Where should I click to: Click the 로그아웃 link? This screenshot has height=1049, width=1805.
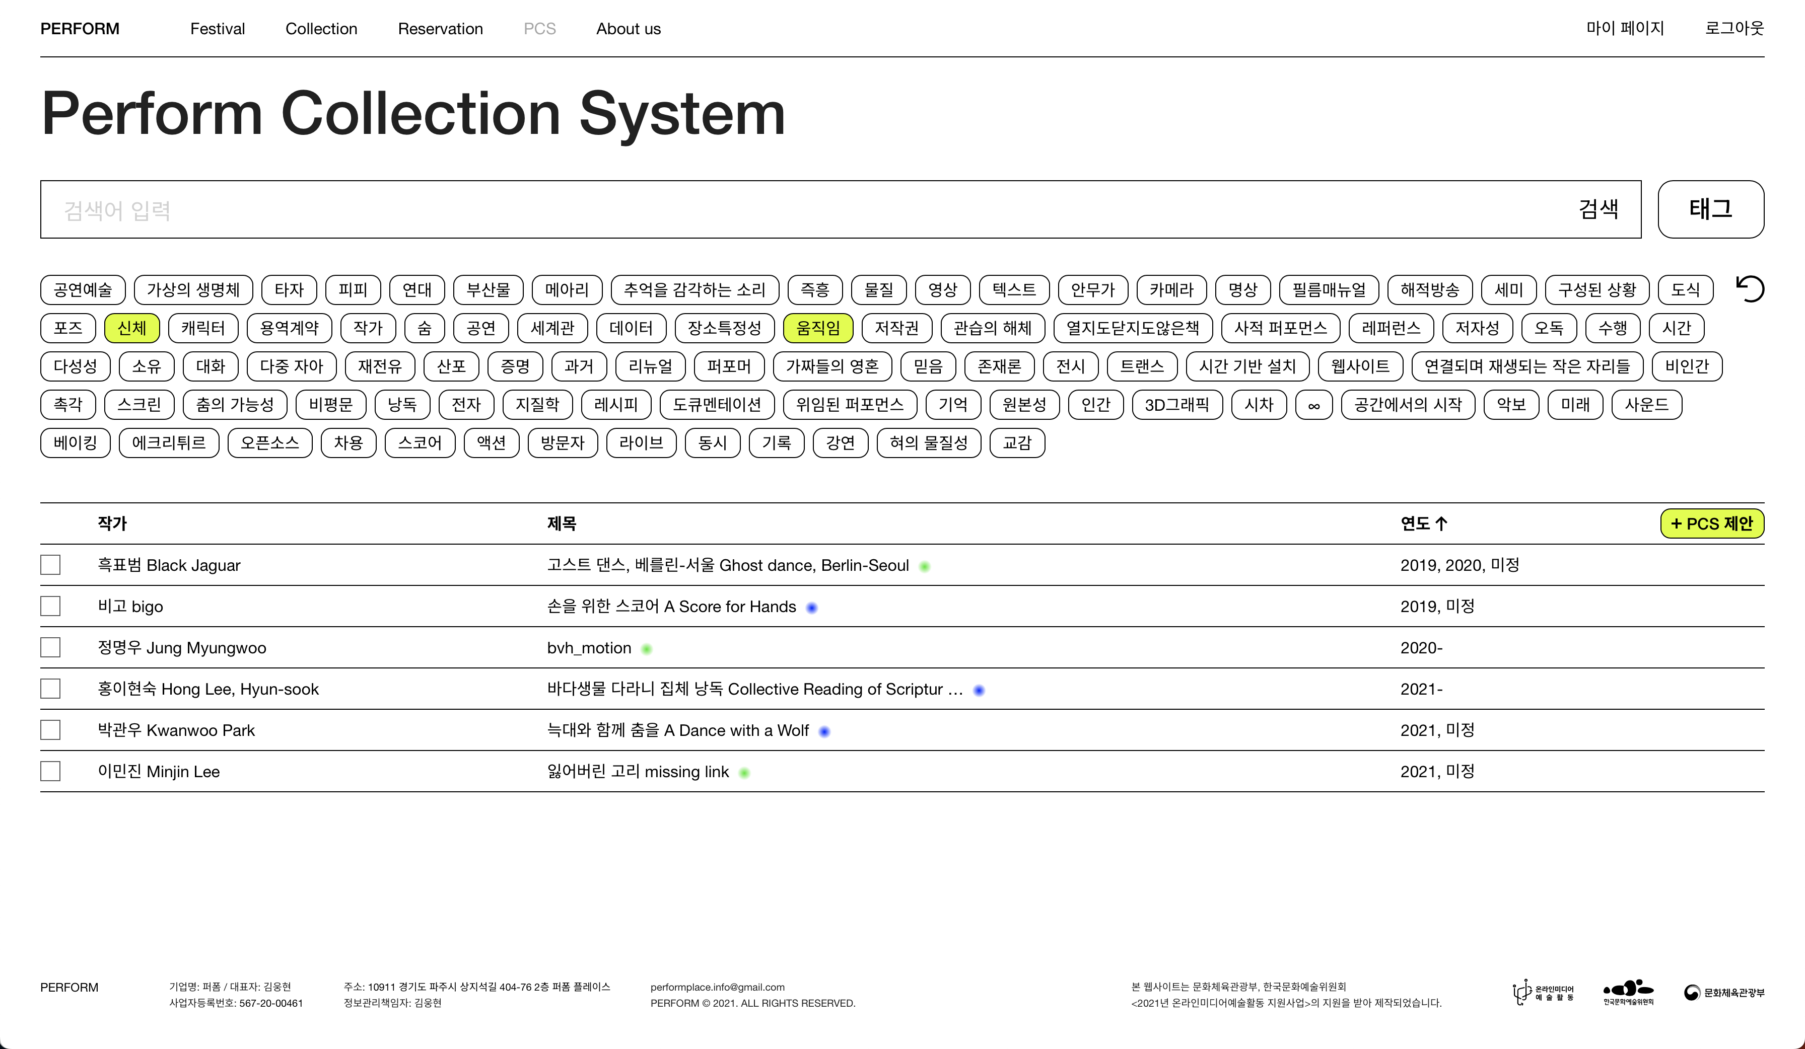click(x=1734, y=29)
